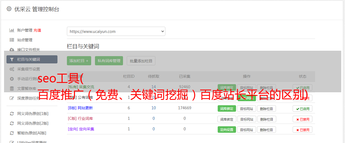
Task: Open 私有词库管理
Action: [x=109, y=61]
